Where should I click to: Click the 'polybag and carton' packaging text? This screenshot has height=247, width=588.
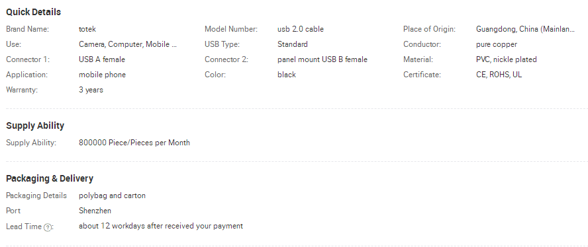click(112, 195)
